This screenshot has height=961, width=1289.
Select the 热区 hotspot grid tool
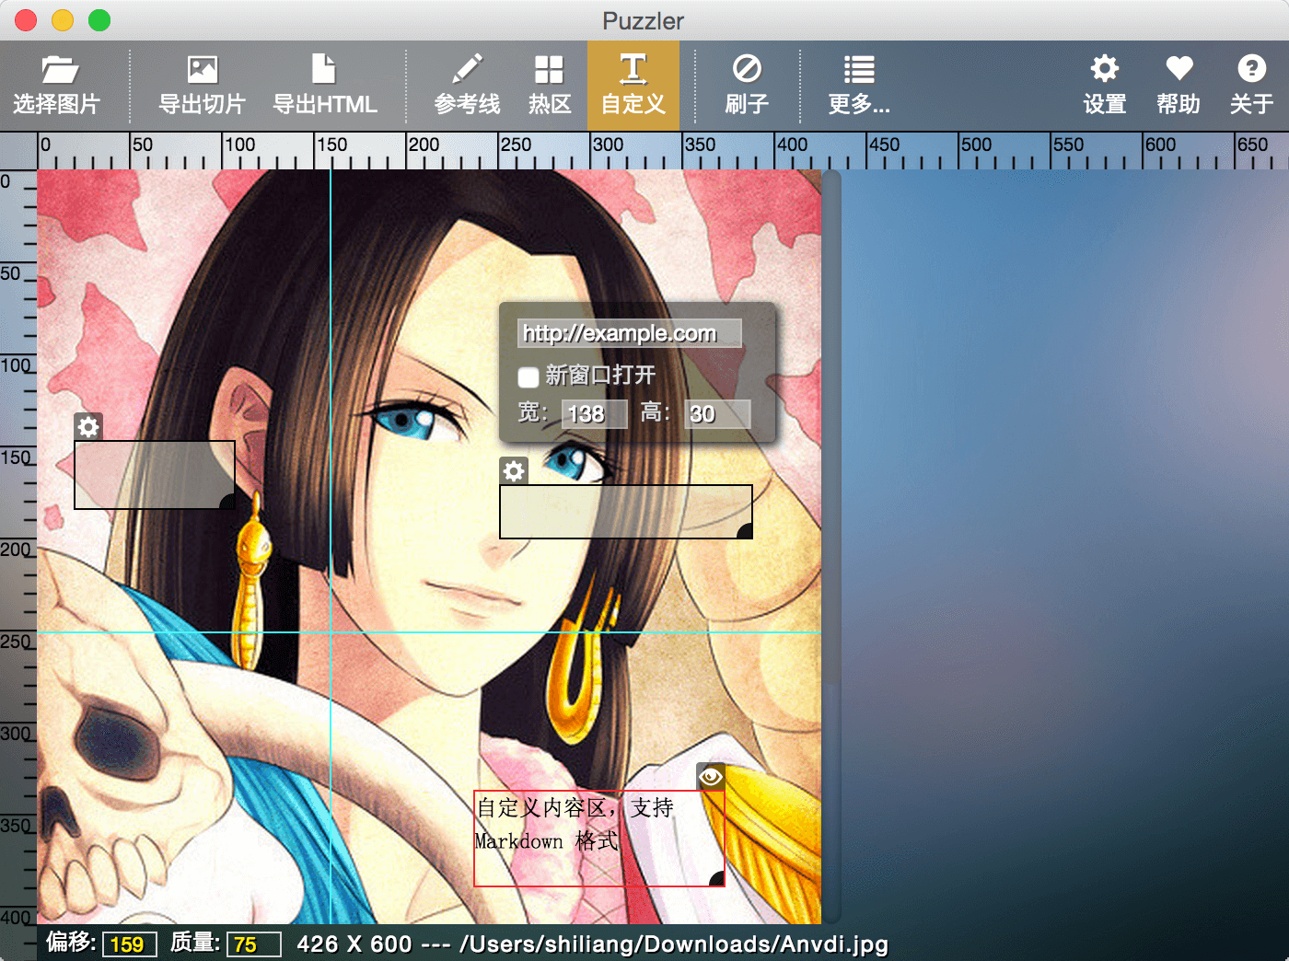pos(549,85)
